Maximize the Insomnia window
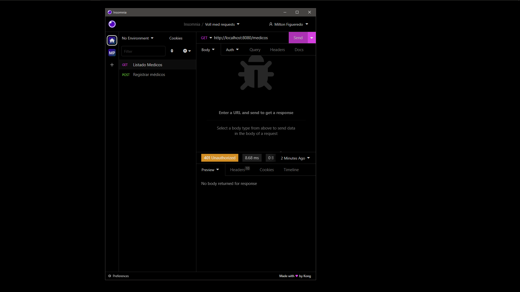 click(297, 12)
